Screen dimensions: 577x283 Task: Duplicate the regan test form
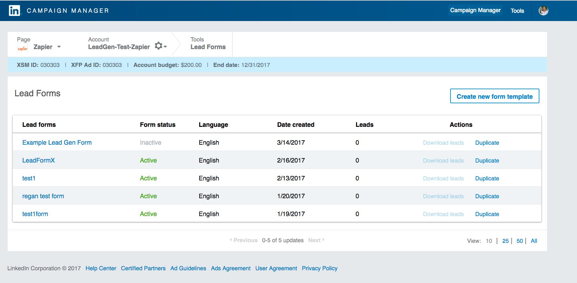click(487, 196)
